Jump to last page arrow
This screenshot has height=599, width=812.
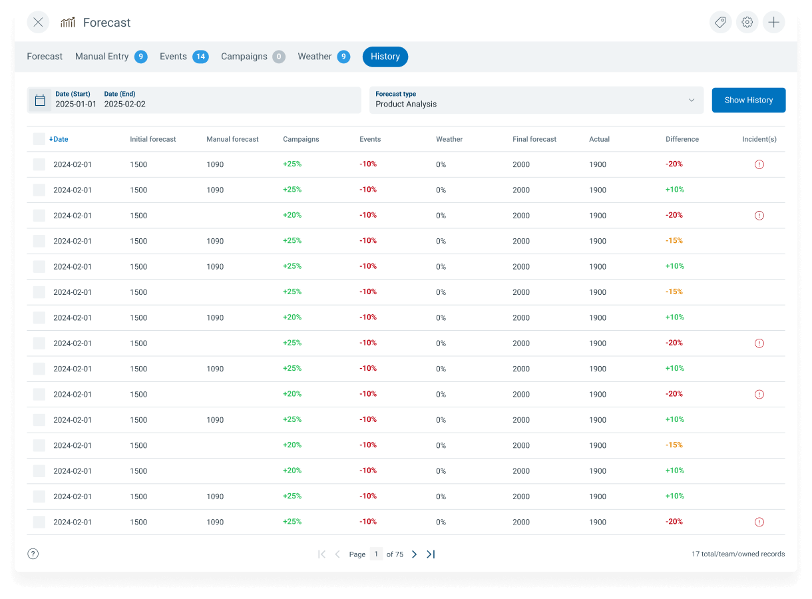(x=431, y=554)
